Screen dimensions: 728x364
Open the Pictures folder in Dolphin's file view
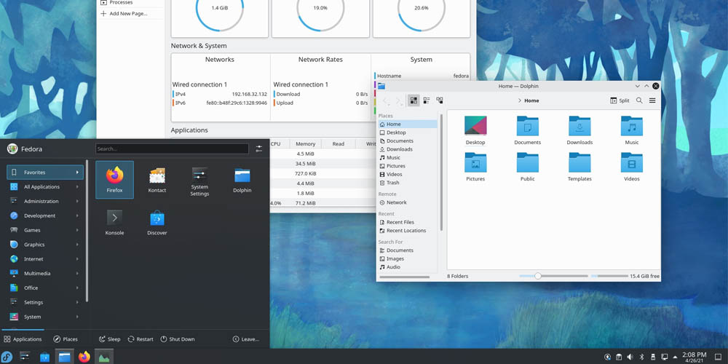[475, 167]
